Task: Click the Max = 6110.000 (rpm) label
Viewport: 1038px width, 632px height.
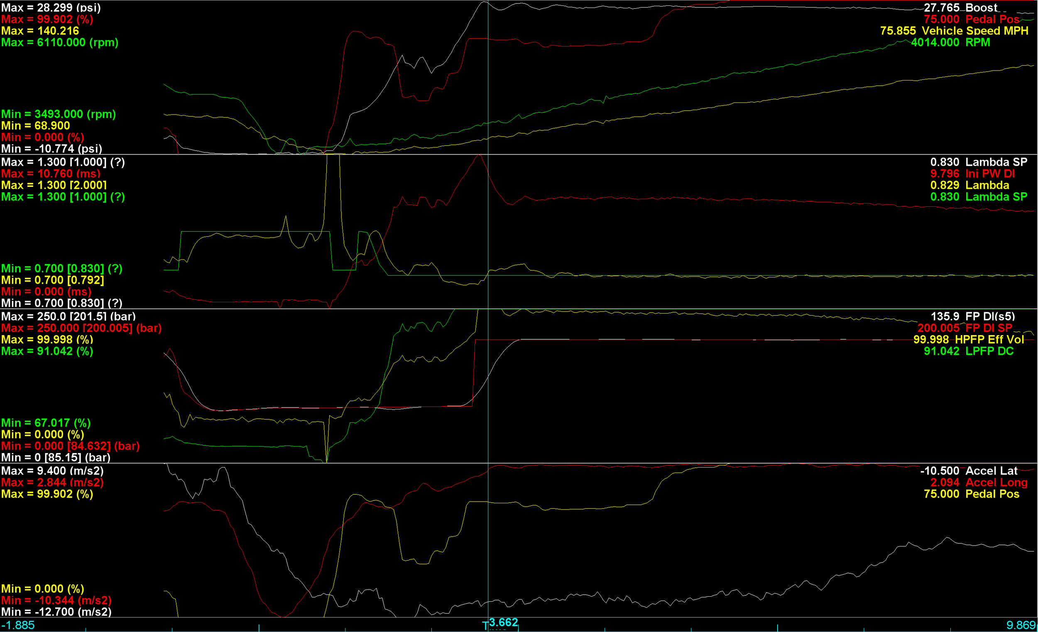Action: [59, 42]
